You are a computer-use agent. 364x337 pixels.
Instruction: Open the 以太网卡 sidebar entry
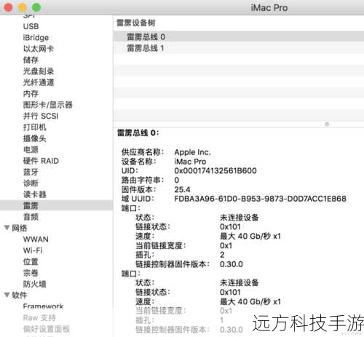coord(39,49)
